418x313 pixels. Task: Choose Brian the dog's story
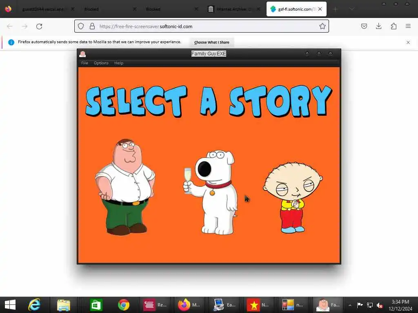pos(211,192)
